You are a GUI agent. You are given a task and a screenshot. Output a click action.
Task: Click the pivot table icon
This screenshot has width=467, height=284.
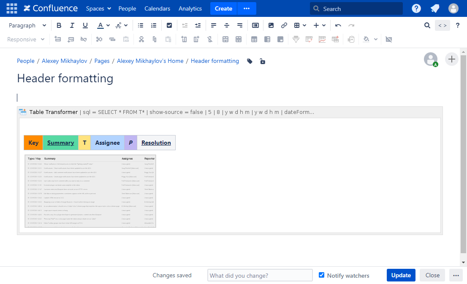[x=309, y=39]
